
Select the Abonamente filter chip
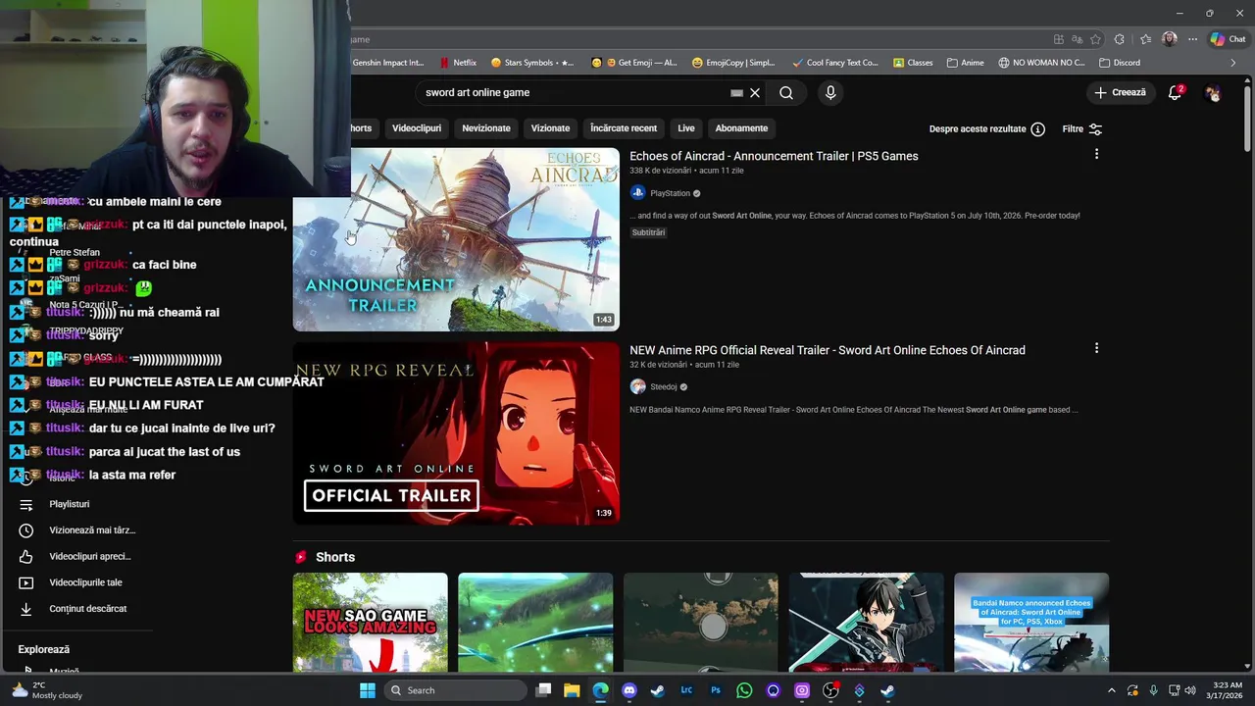pyautogui.click(x=741, y=128)
